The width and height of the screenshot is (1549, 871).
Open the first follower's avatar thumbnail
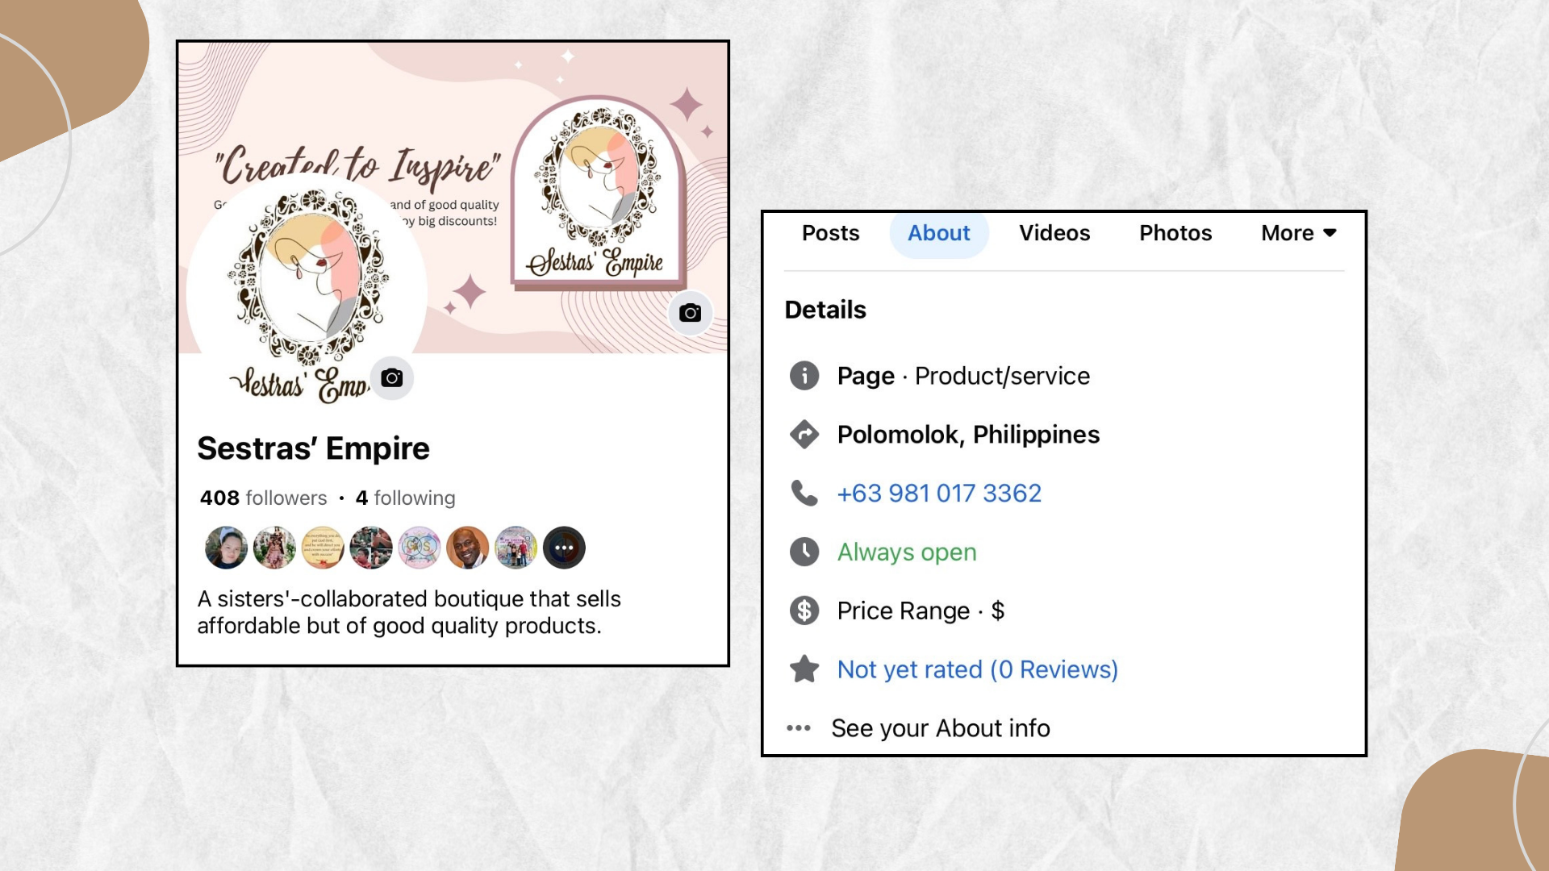tap(226, 548)
